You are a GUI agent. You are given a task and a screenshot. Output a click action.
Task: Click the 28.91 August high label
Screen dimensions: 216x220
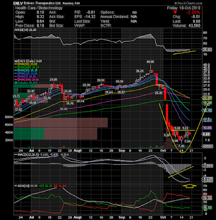coord(101,80)
